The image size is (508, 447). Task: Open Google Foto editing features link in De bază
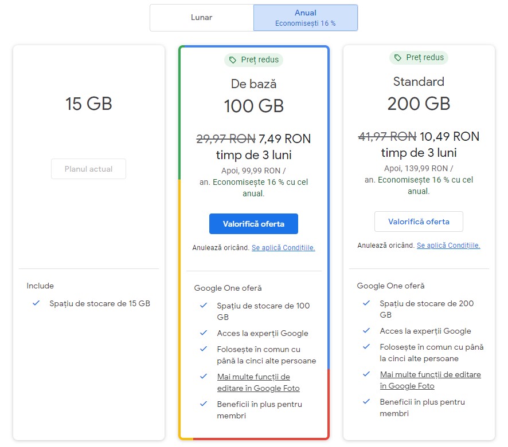tap(258, 382)
